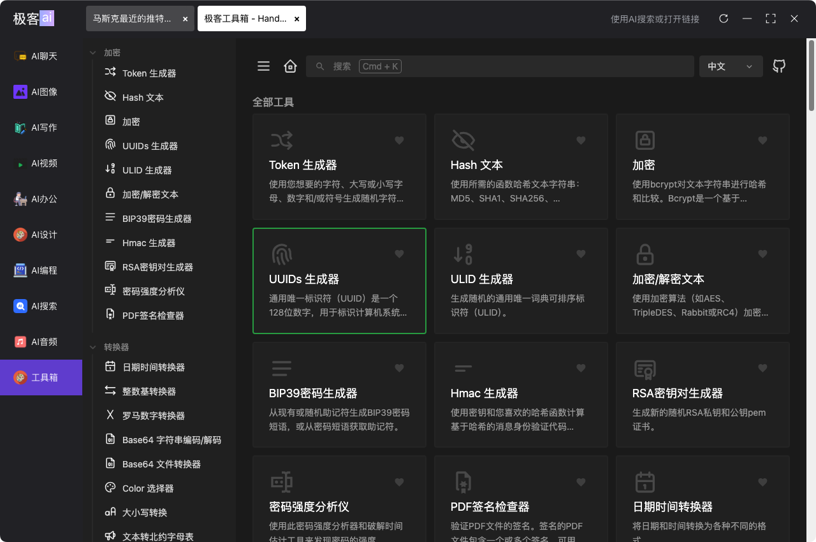This screenshot has width=816, height=542.
Task: Open the GitHub icon link
Action: tap(779, 66)
